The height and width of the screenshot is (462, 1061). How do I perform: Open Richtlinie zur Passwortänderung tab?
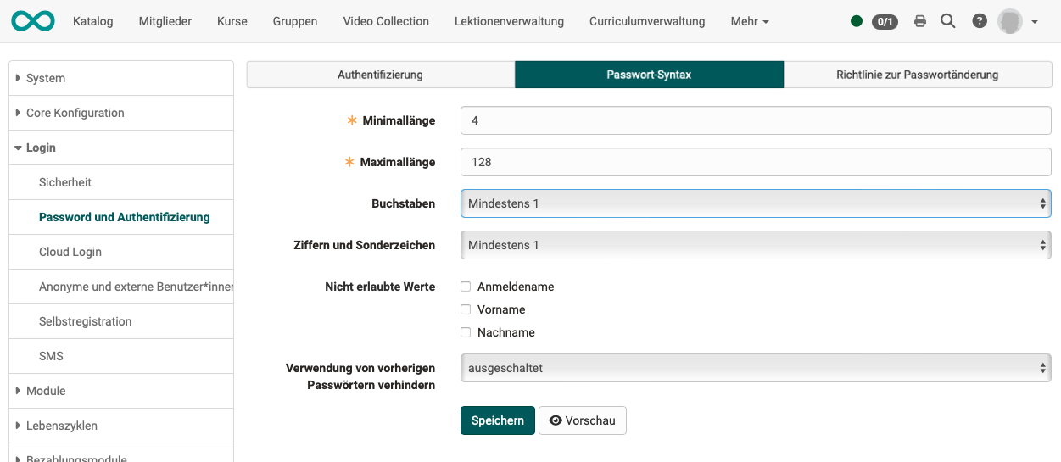[x=917, y=75]
